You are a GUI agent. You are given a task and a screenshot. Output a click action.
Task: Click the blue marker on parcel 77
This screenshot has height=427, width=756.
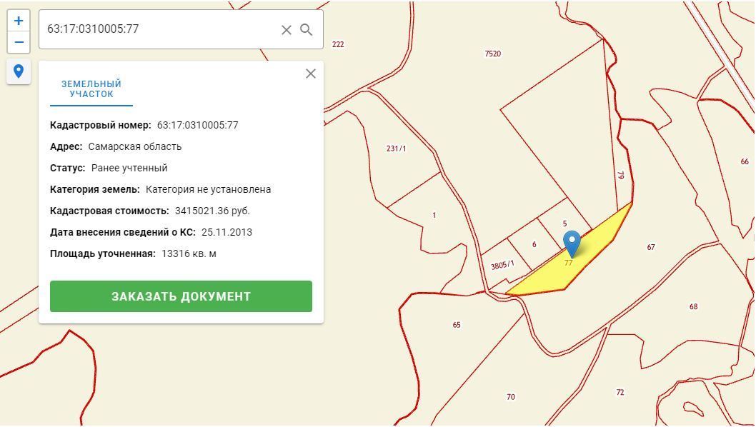pos(572,243)
